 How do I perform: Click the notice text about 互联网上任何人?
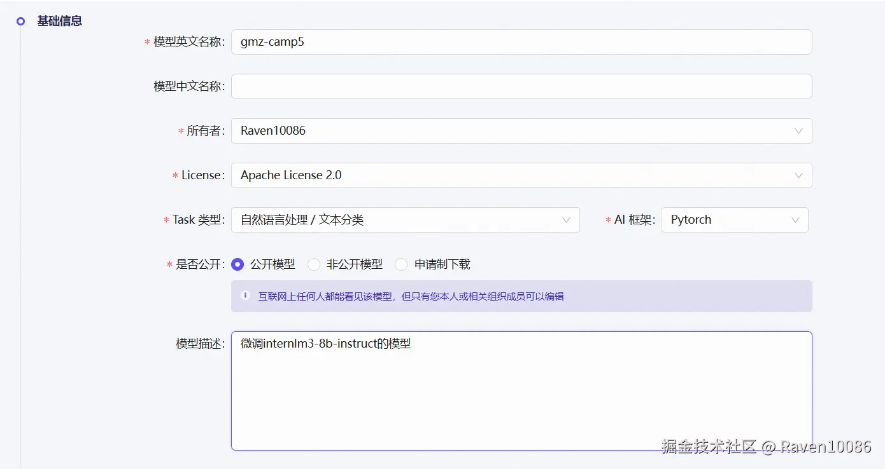click(411, 296)
